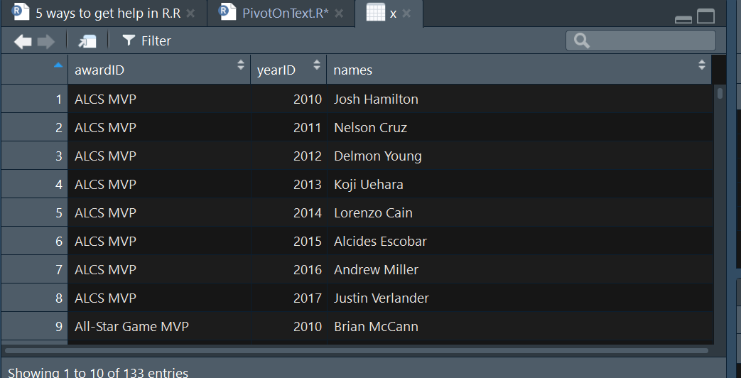
Task: Close the x data viewer tab
Action: 406,13
